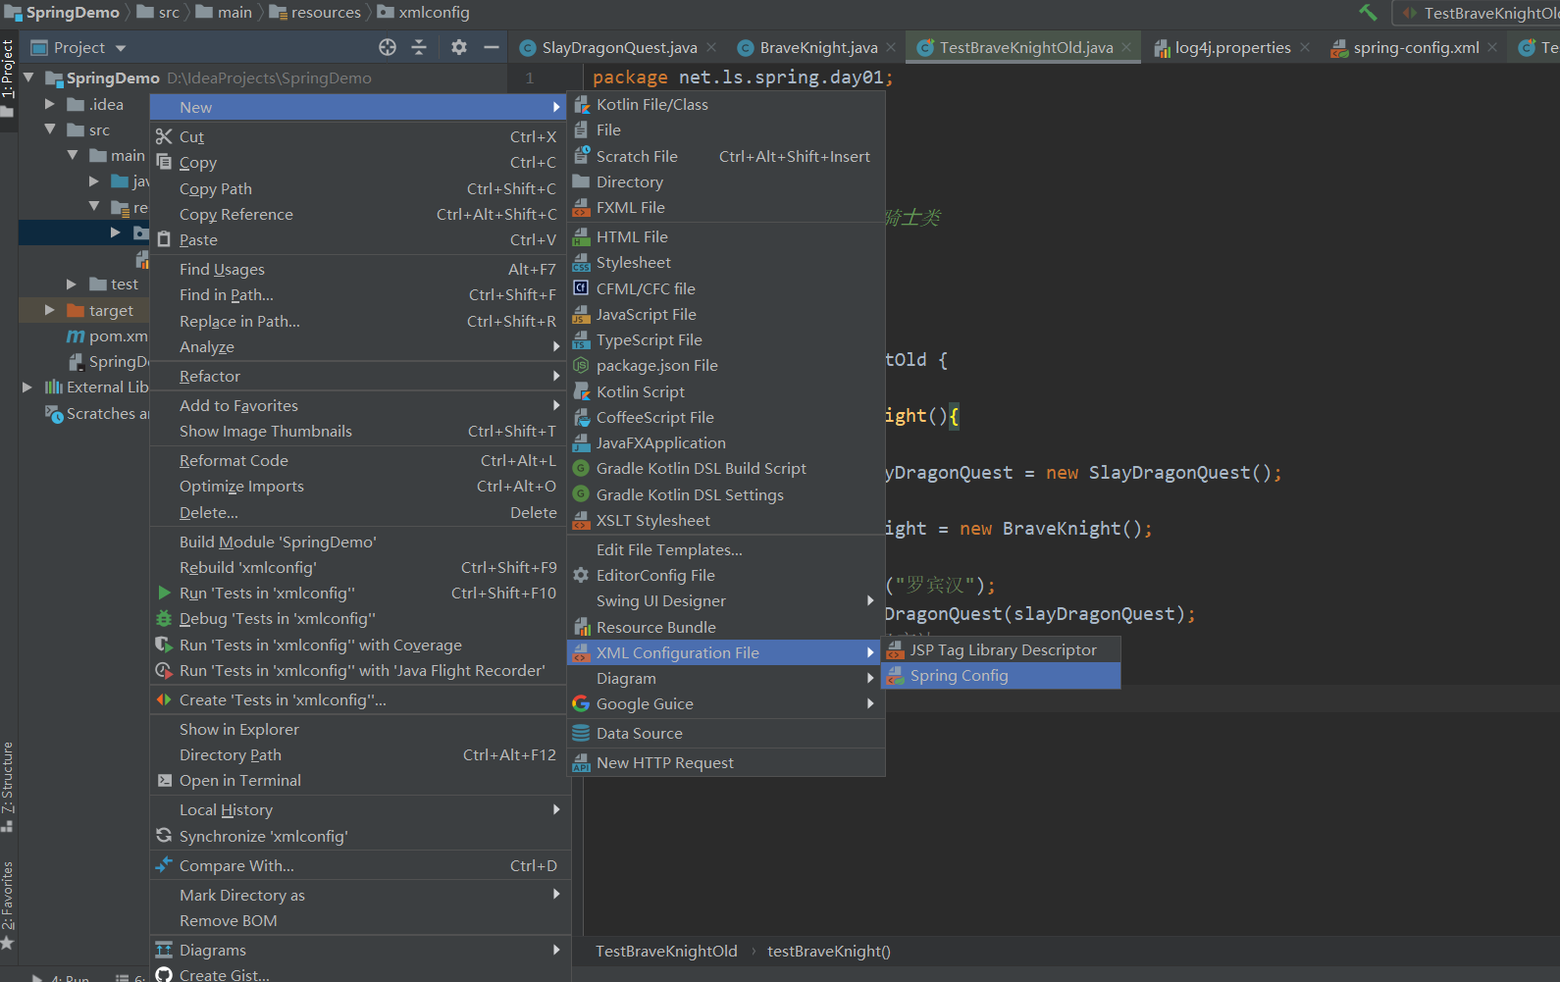
Task: Click the Google Guice logo icon
Action: pos(581,703)
